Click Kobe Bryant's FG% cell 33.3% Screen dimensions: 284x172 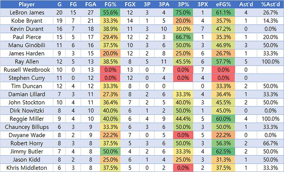click(110, 21)
